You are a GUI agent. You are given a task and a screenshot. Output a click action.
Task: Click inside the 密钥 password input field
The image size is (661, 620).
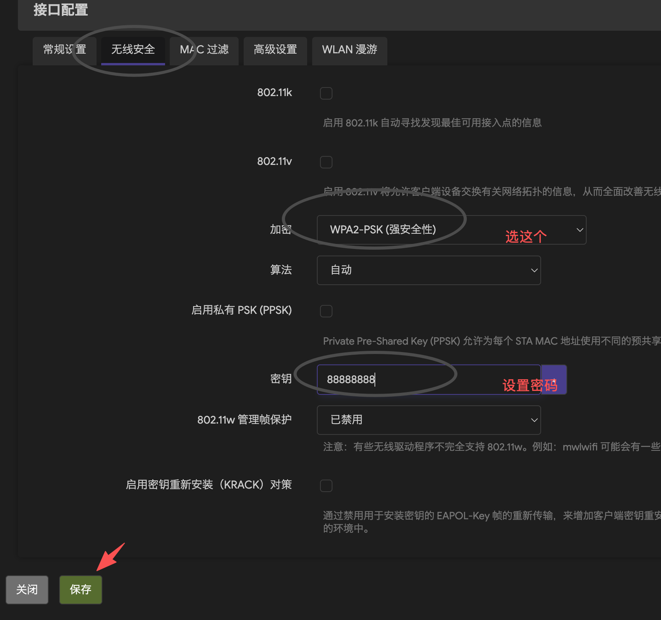(428, 380)
